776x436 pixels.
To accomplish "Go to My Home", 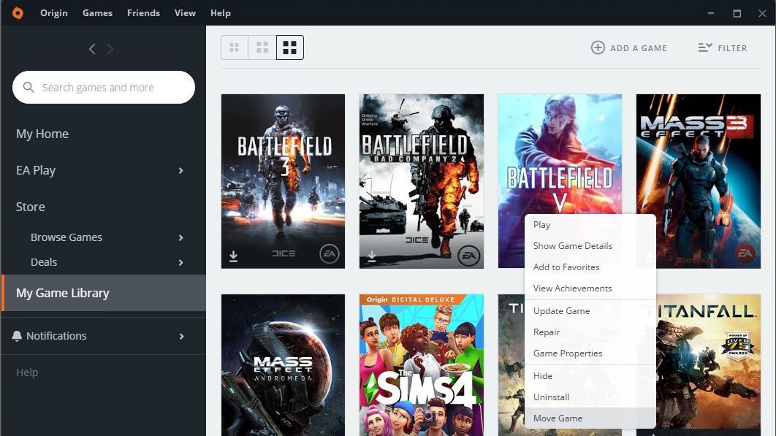I will pos(42,134).
